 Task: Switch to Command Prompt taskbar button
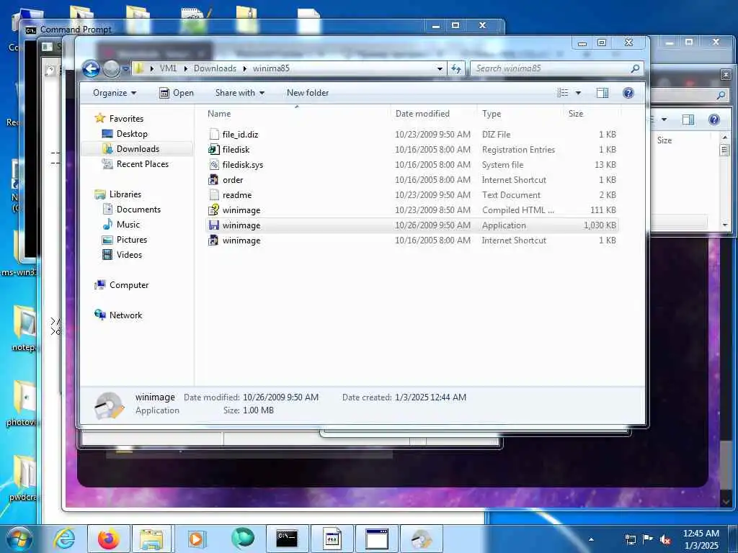point(287,539)
